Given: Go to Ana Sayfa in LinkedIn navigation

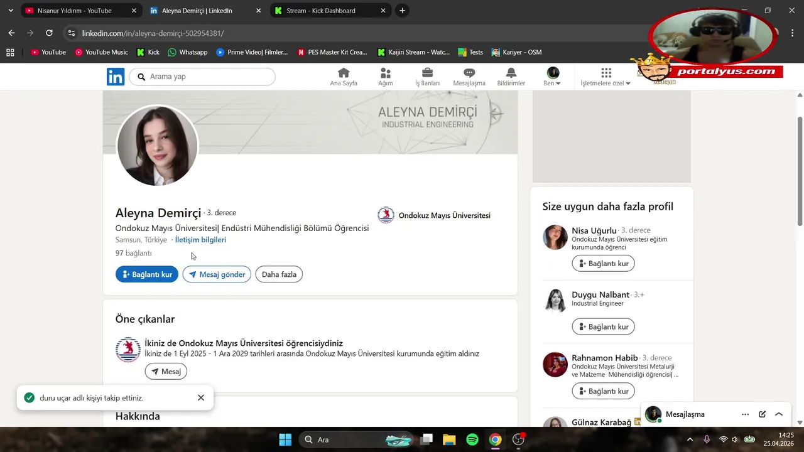Looking at the screenshot, I should (x=344, y=77).
